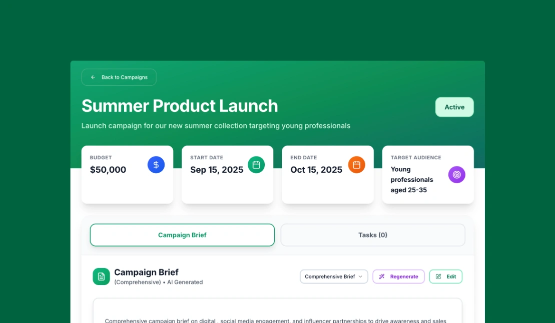
Task: Edit the campaign brief
Action: [x=446, y=277]
